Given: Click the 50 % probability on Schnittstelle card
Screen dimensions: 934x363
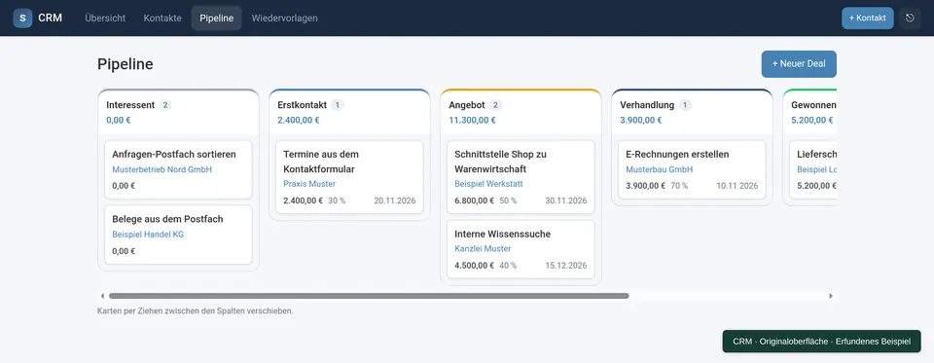Looking at the screenshot, I should (x=508, y=200).
